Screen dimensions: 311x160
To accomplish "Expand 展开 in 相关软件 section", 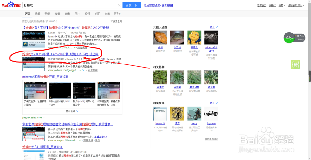I will (x=214, y=103).
